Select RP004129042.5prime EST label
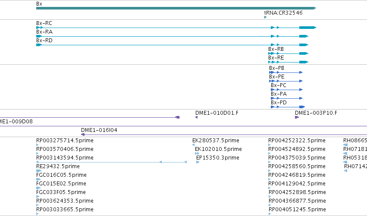 coord(297,184)
